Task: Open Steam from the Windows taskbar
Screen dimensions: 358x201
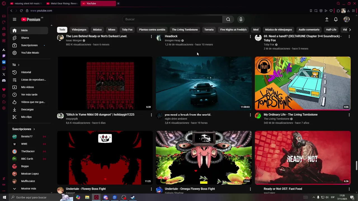Action: 133,197
